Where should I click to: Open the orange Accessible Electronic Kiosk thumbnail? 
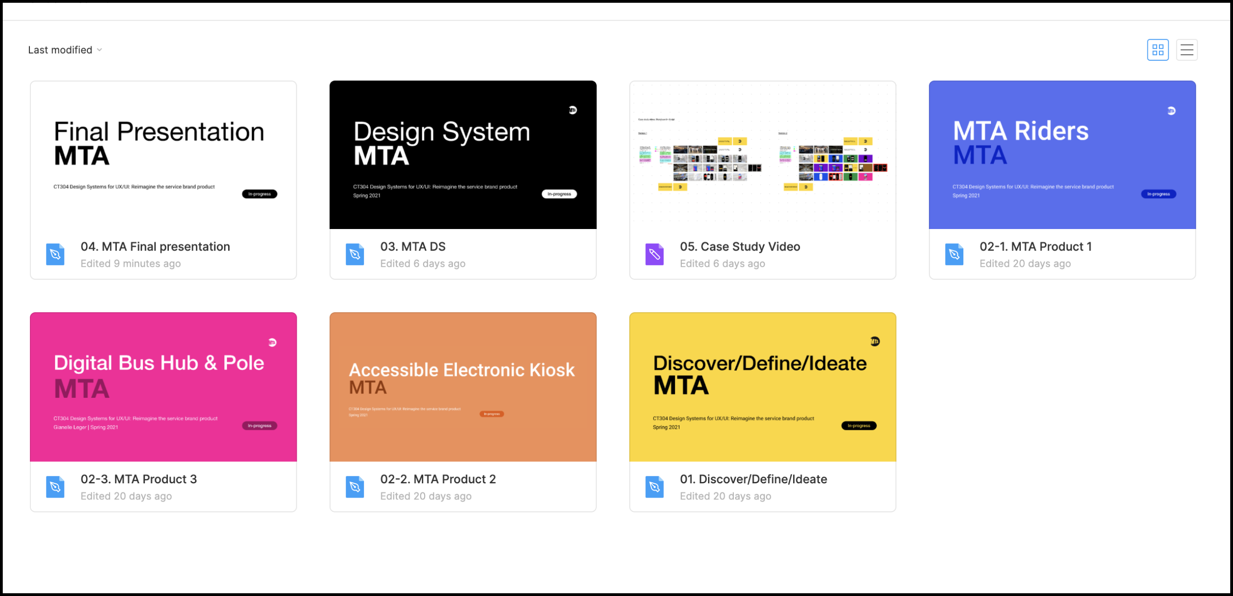click(x=463, y=387)
